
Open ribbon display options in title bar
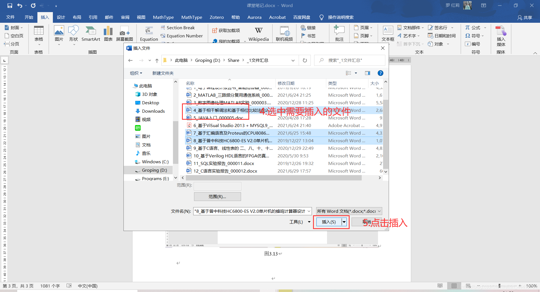(483, 5)
